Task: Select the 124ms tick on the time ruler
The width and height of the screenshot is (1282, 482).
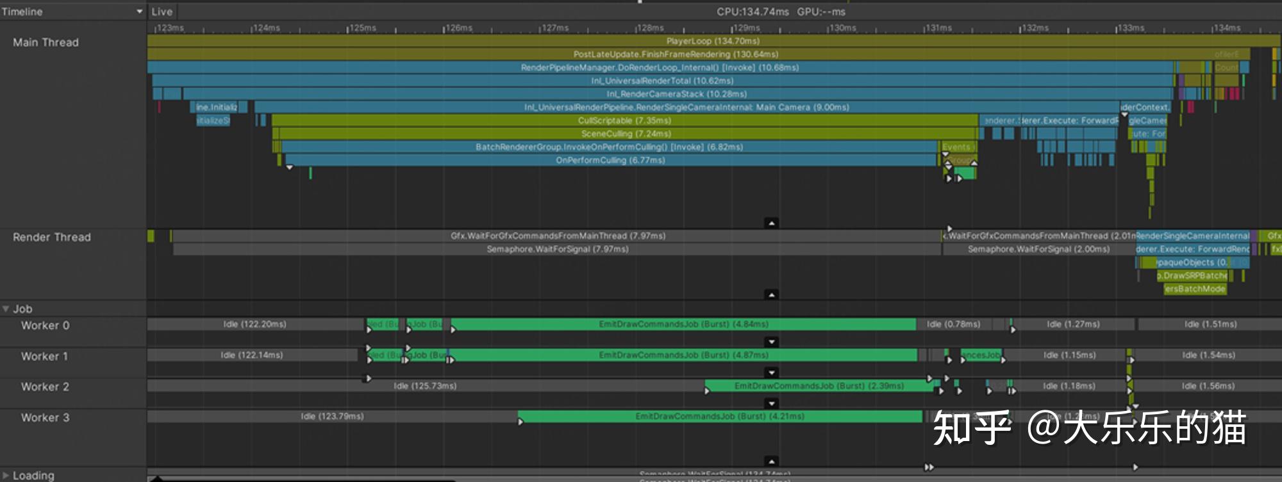Action: (x=265, y=28)
